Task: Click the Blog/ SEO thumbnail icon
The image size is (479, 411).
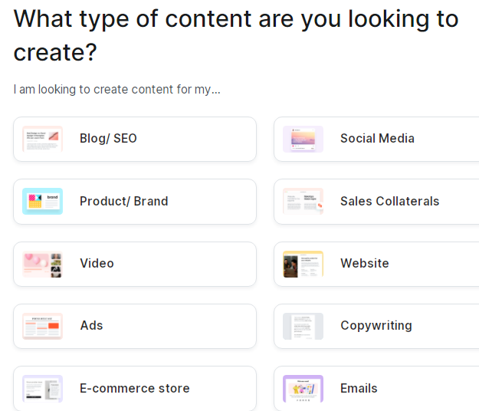Action: tap(42, 139)
